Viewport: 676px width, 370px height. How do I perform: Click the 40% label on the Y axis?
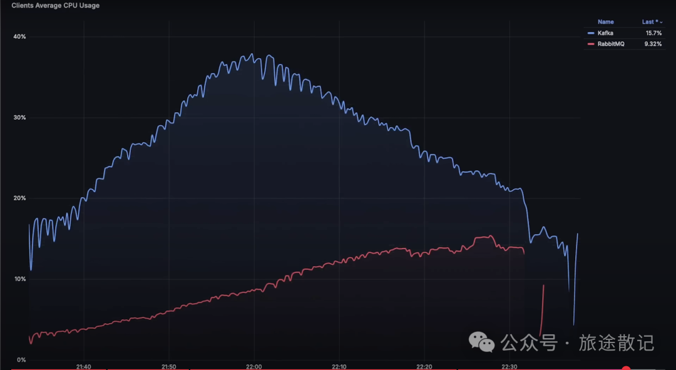(19, 37)
